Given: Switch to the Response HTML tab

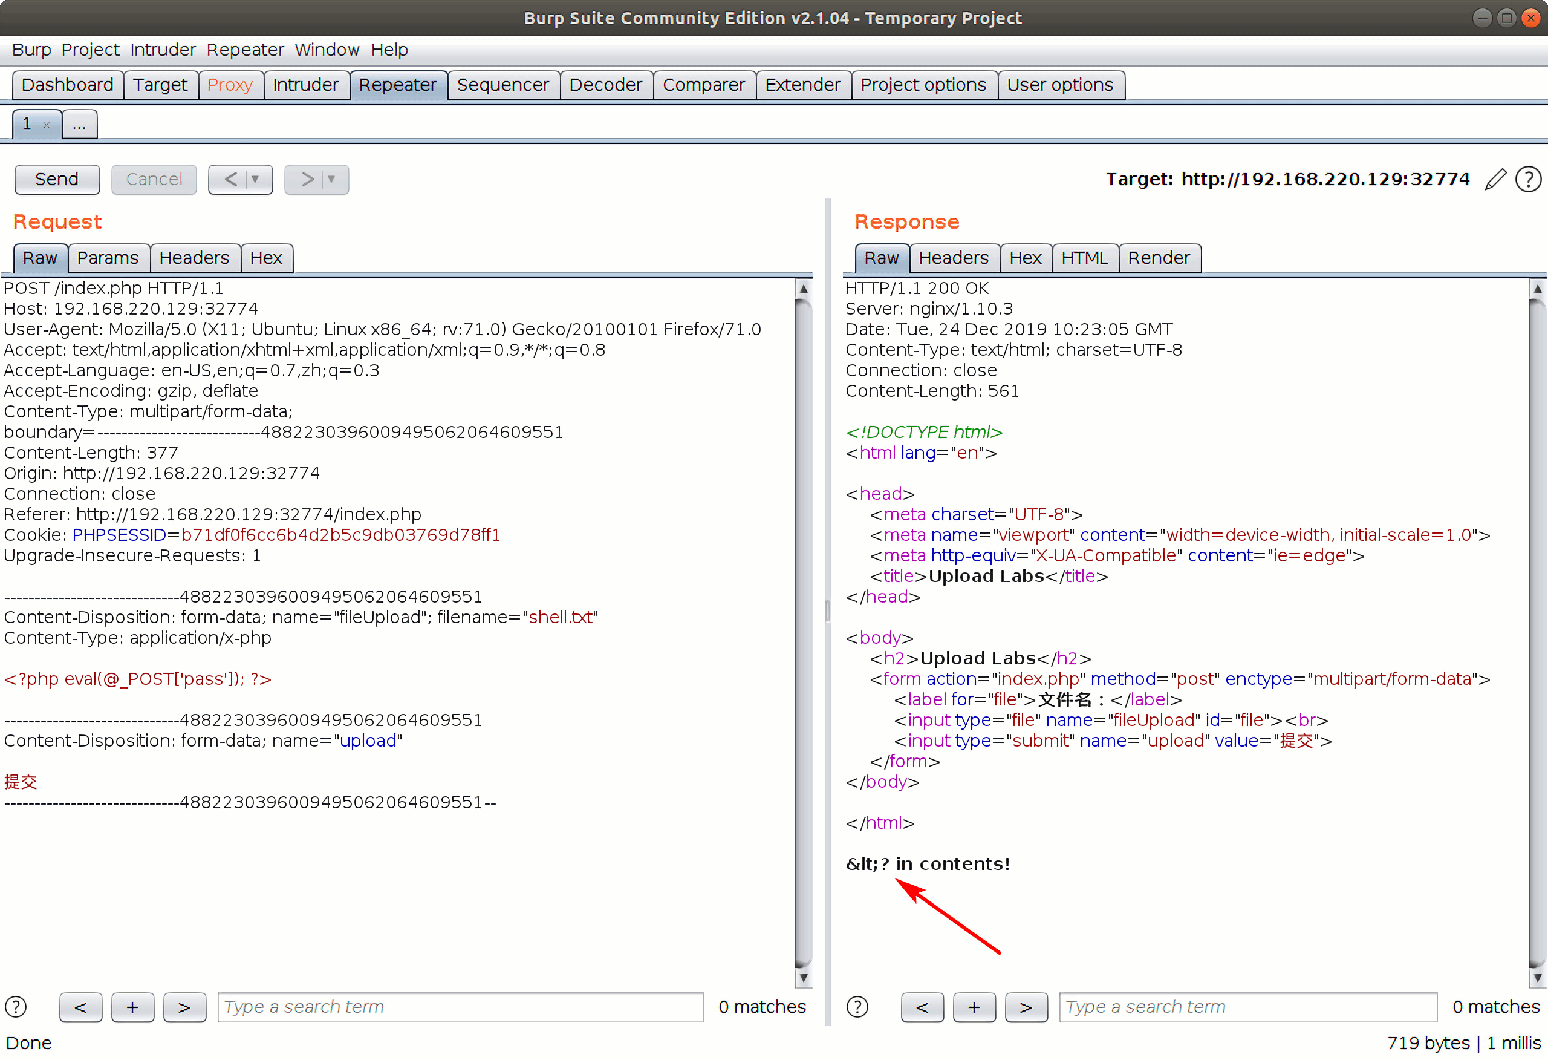Looking at the screenshot, I should coord(1085,258).
